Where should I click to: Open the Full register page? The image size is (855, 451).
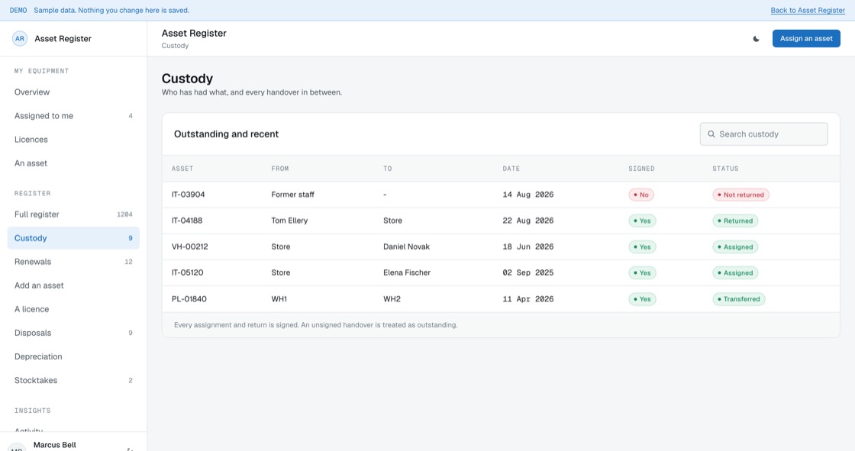[73, 214]
